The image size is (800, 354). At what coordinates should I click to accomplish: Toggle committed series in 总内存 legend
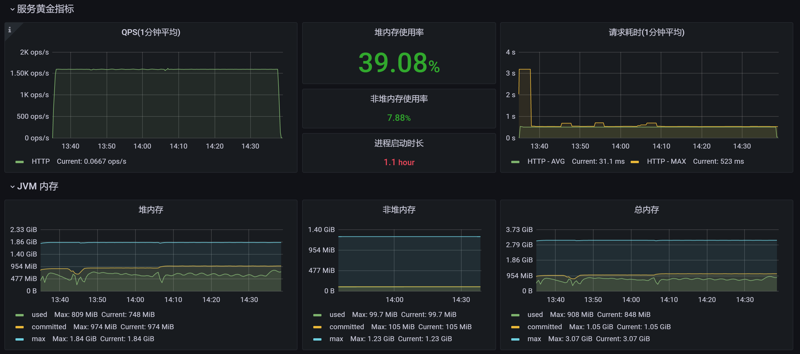tap(545, 326)
